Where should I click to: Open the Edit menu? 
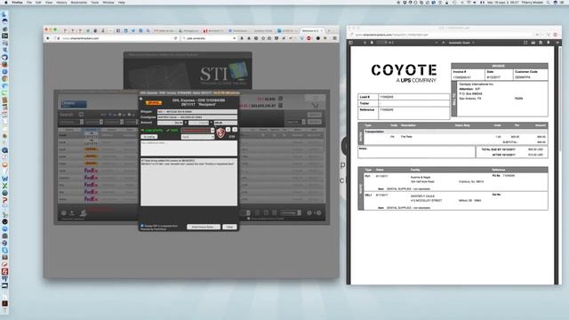(38, 2)
